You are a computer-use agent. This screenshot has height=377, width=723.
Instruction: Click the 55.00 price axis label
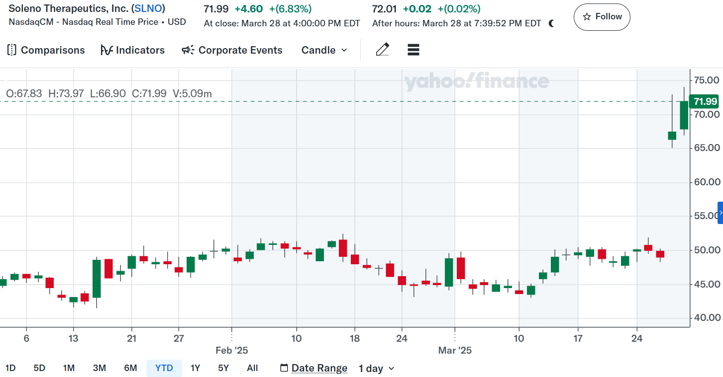point(707,216)
